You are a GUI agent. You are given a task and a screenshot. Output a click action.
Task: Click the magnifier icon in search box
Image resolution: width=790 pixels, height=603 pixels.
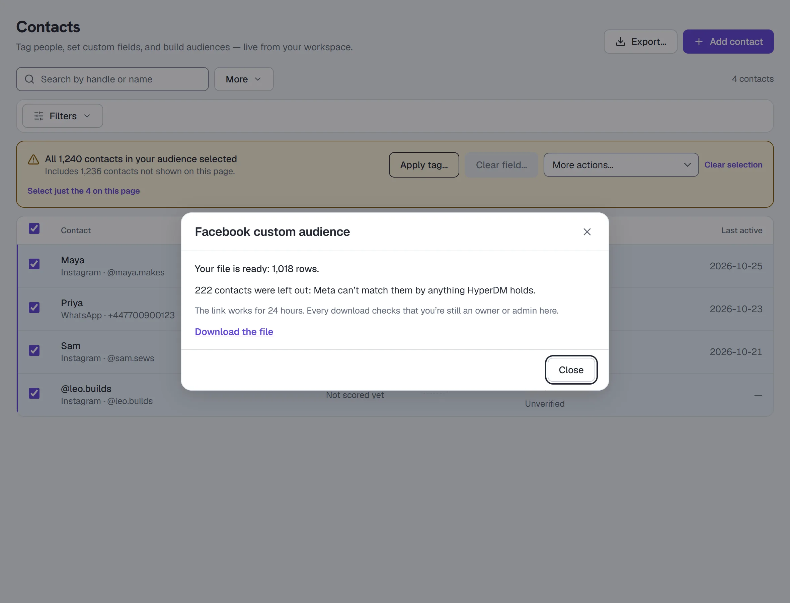pyautogui.click(x=29, y=79)
